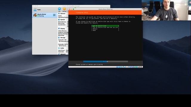The width and height of the screenshot is (191, 107).
Task: Click the Boot Order label
Action: point(62,23)
